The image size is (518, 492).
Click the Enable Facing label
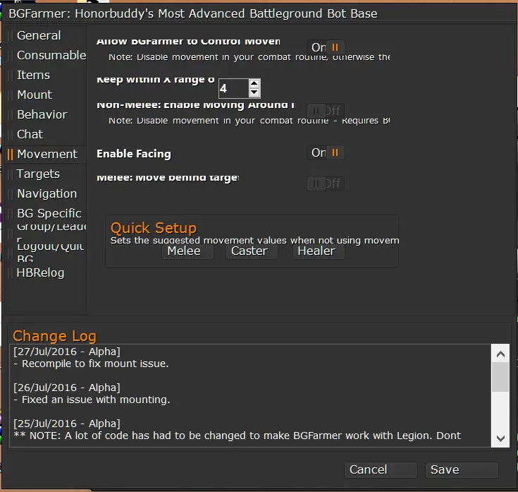(134, 154)
